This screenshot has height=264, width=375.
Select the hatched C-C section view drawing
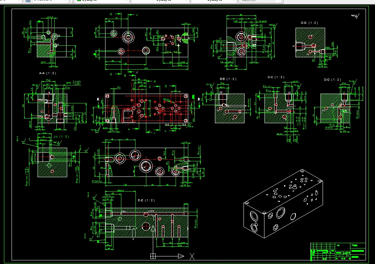click(279, 108)
